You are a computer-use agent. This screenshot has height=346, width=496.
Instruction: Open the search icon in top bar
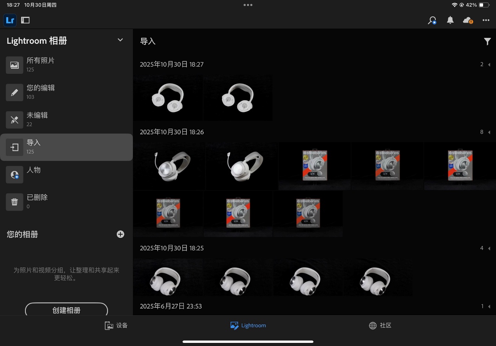click(x=432, y=20)
